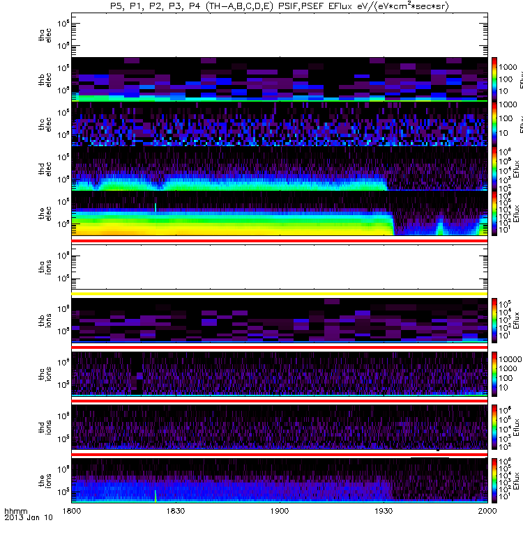Screen dimensions: 523x557
Task: Click inside the thc elec spectrogram
Action: [x=280, y=124]
